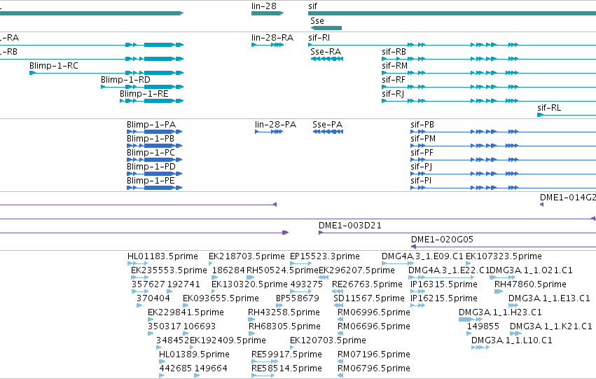Click EST EK192409.5prime
Screen dimensions: 596x379
(228, 340)
